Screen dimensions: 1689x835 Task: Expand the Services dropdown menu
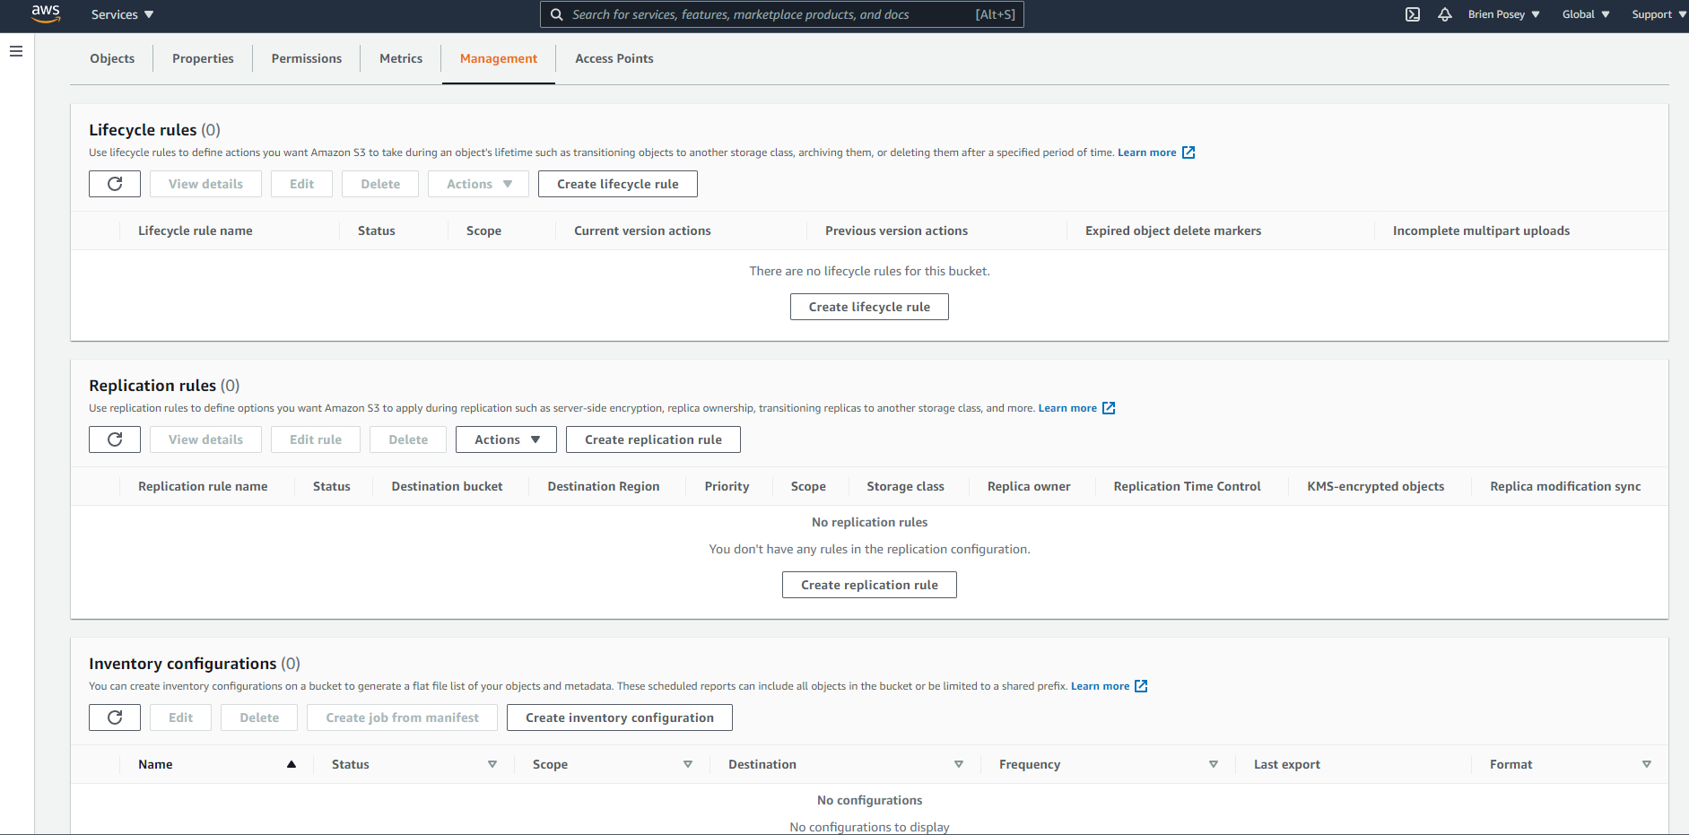[x=123, y=14]
